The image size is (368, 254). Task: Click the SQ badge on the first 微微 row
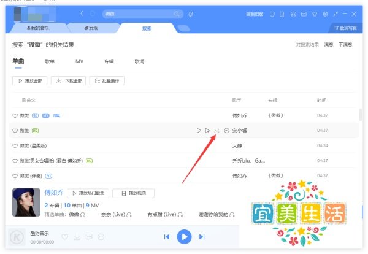coord(35,115)
